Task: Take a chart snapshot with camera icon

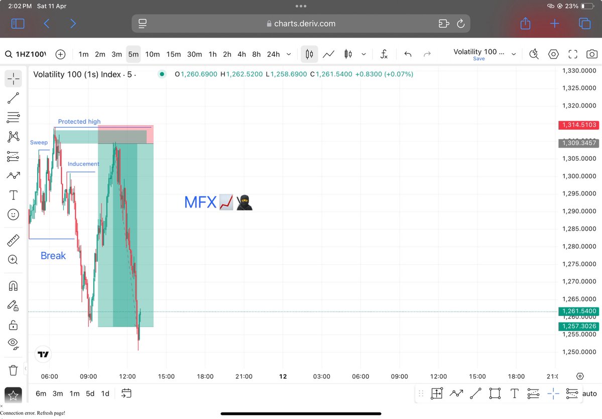Action: 592,54
